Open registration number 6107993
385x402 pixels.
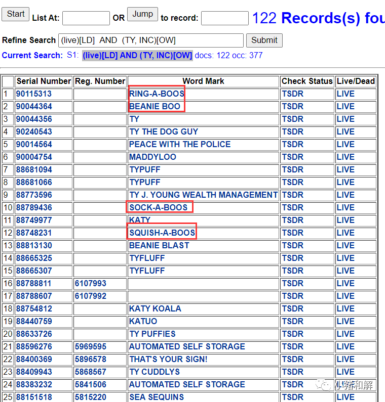tap(90, 283)
